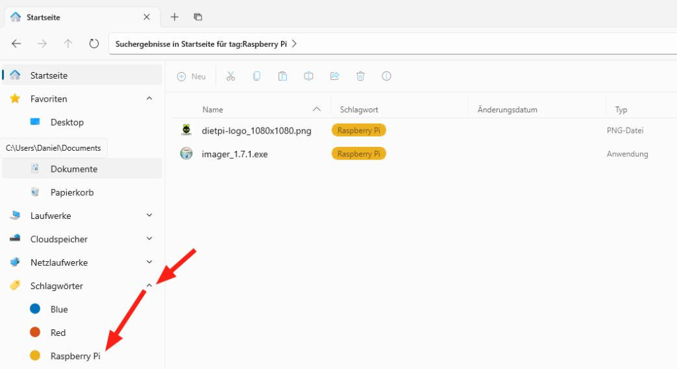The image size is (677, 369).
Task: Select Laufwerke in the sidebar
Action: (82, 216)
